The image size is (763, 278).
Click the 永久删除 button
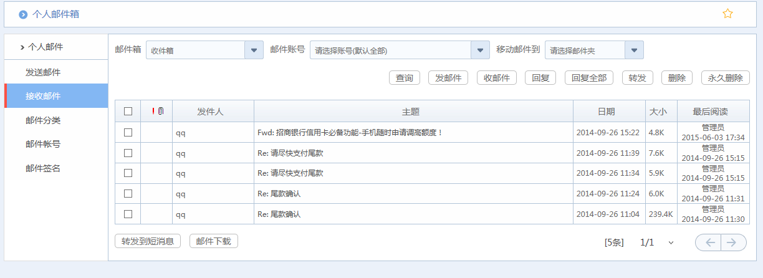(726, 78)
